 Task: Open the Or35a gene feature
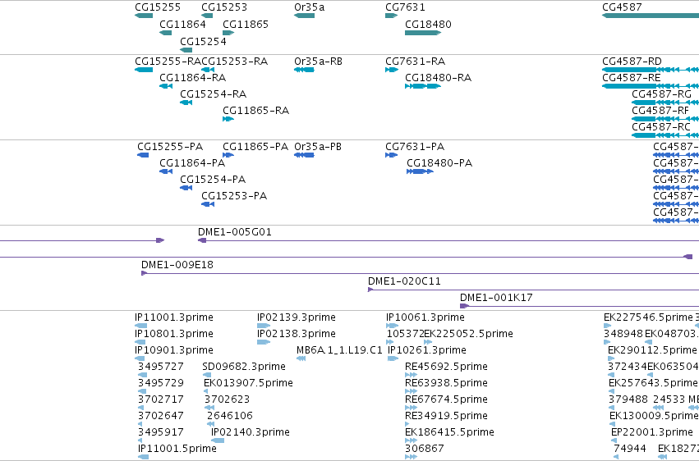304,16
